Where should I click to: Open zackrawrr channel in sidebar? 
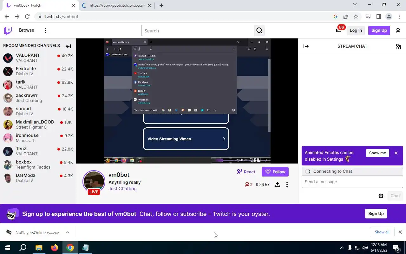38,98
